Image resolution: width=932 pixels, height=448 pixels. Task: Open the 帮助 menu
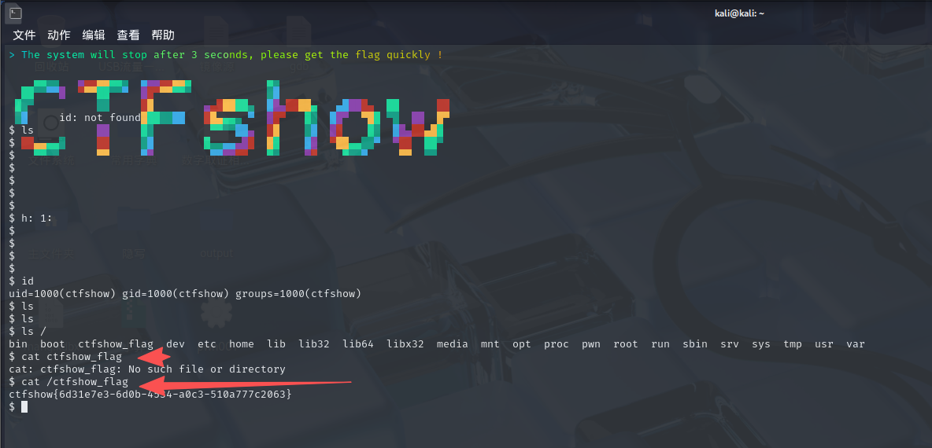point(163,35)
